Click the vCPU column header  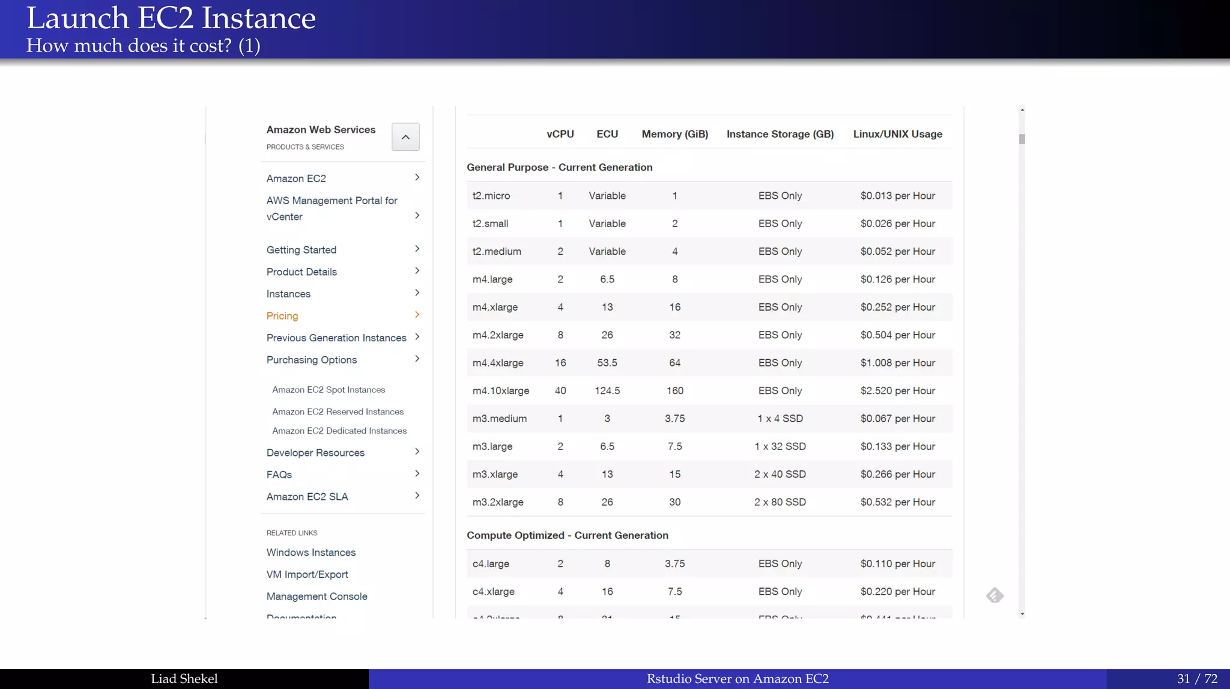point(560,134)
